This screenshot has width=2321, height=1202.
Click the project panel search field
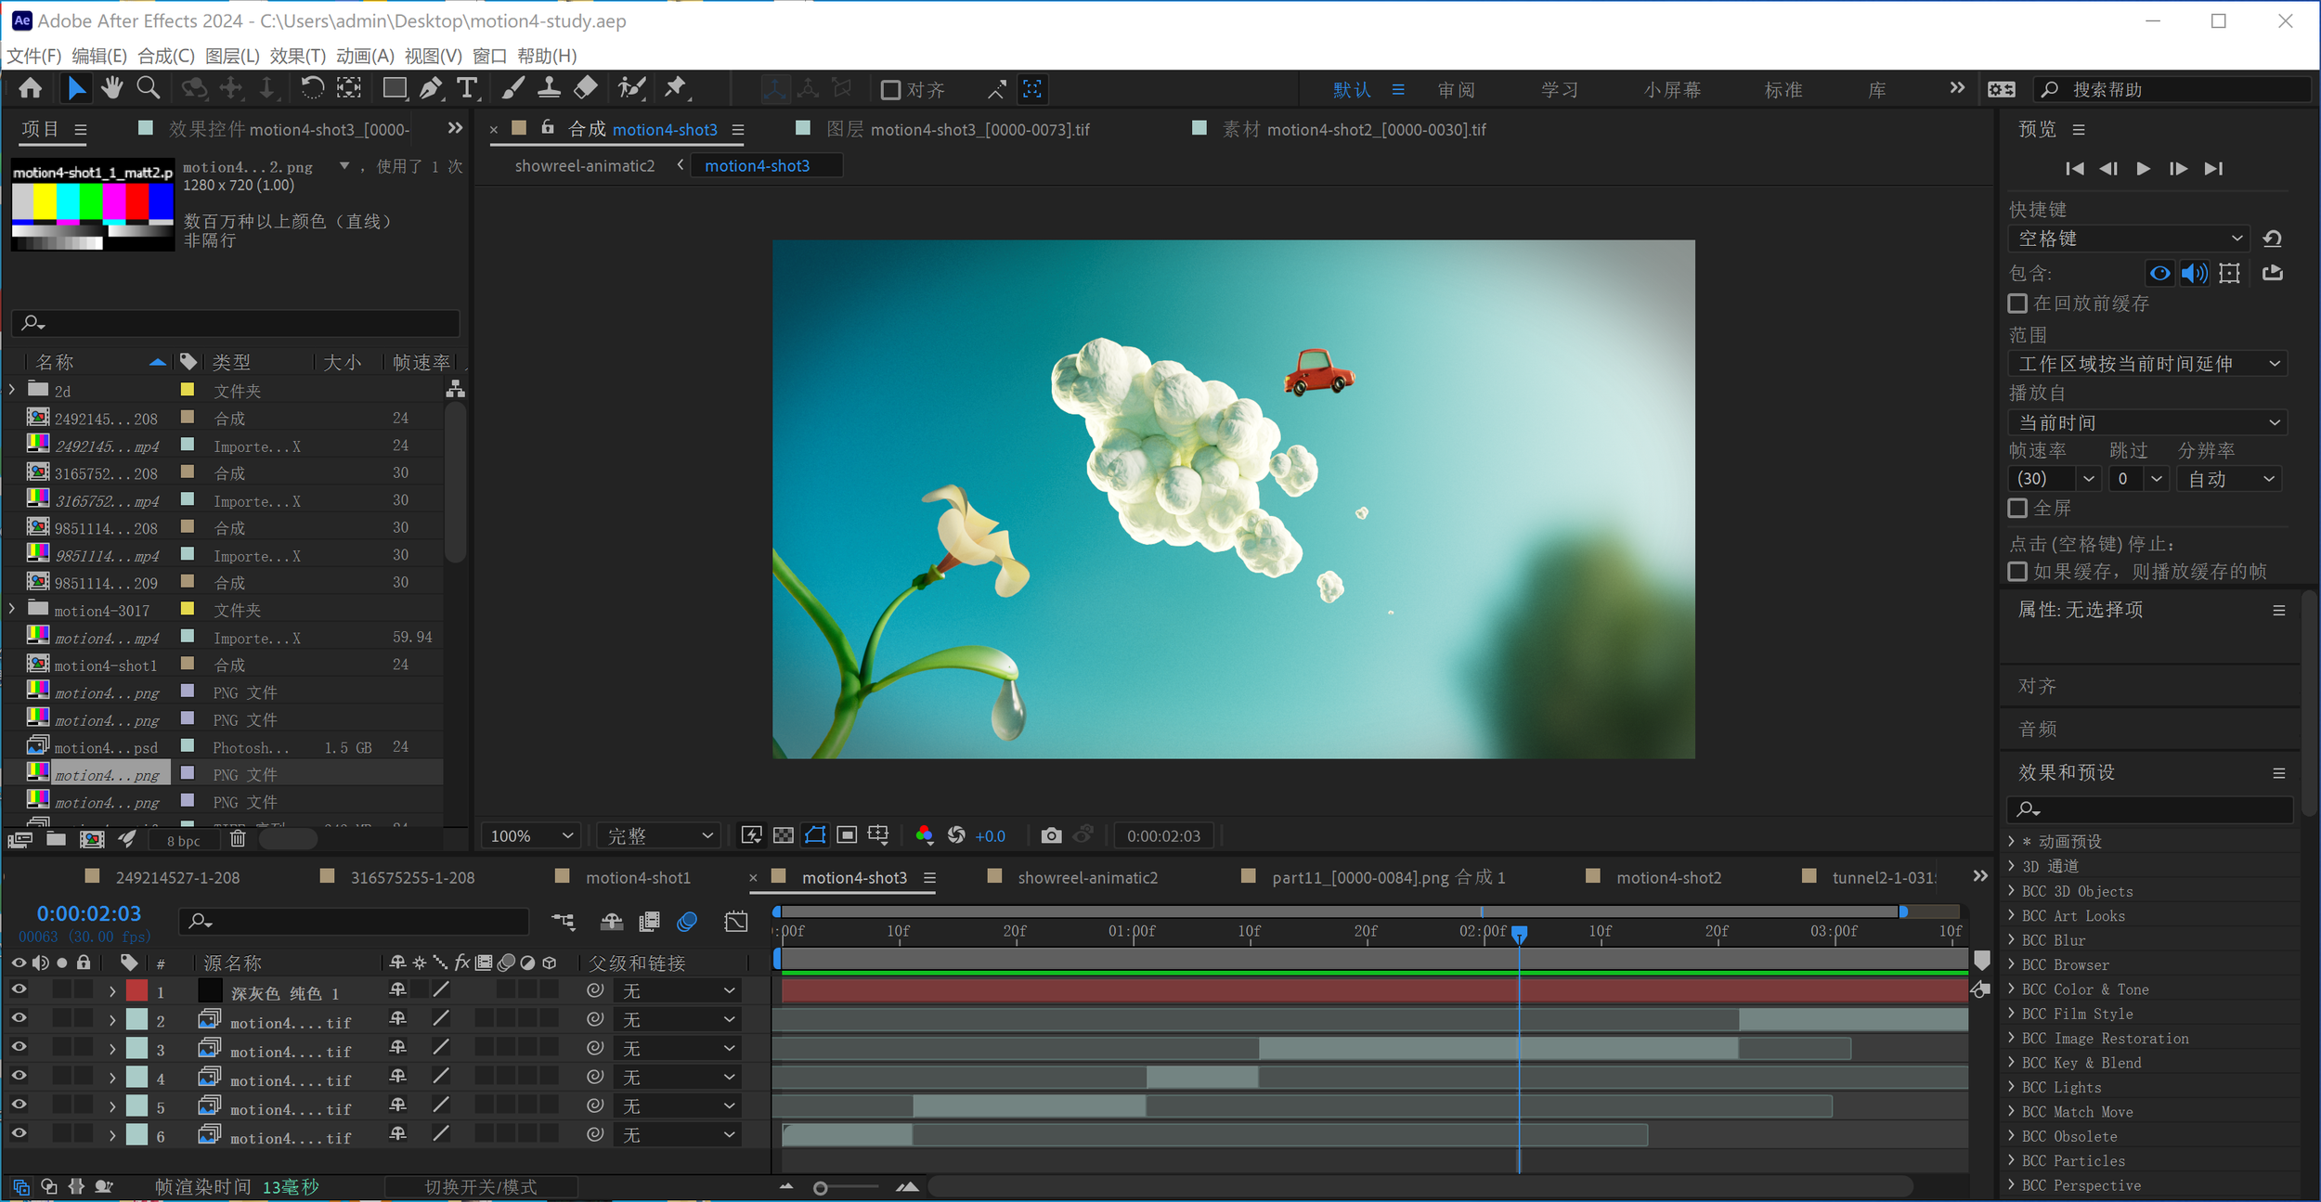point(237,323)
